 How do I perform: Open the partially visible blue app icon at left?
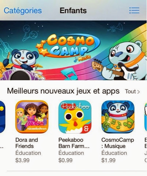3,117
